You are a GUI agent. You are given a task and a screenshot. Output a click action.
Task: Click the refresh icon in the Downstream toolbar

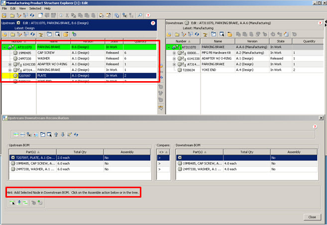point(197,34)
